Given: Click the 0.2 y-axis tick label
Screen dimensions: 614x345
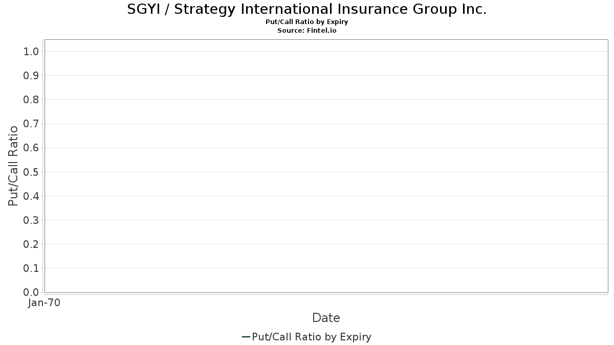Looking at the screenshot, I should [x=31, y=244].
